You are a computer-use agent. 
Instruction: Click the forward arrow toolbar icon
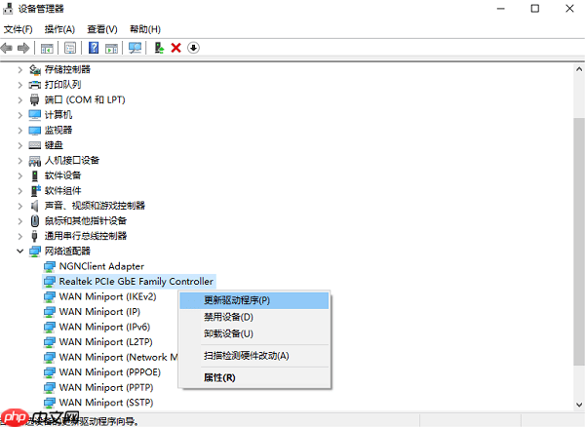pos(23,48)
